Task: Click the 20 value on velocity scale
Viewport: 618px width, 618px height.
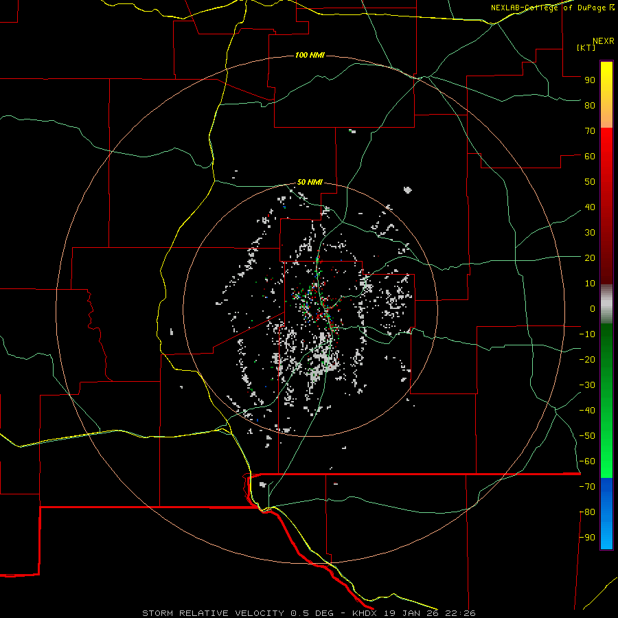Action: [x=590, y=257]
